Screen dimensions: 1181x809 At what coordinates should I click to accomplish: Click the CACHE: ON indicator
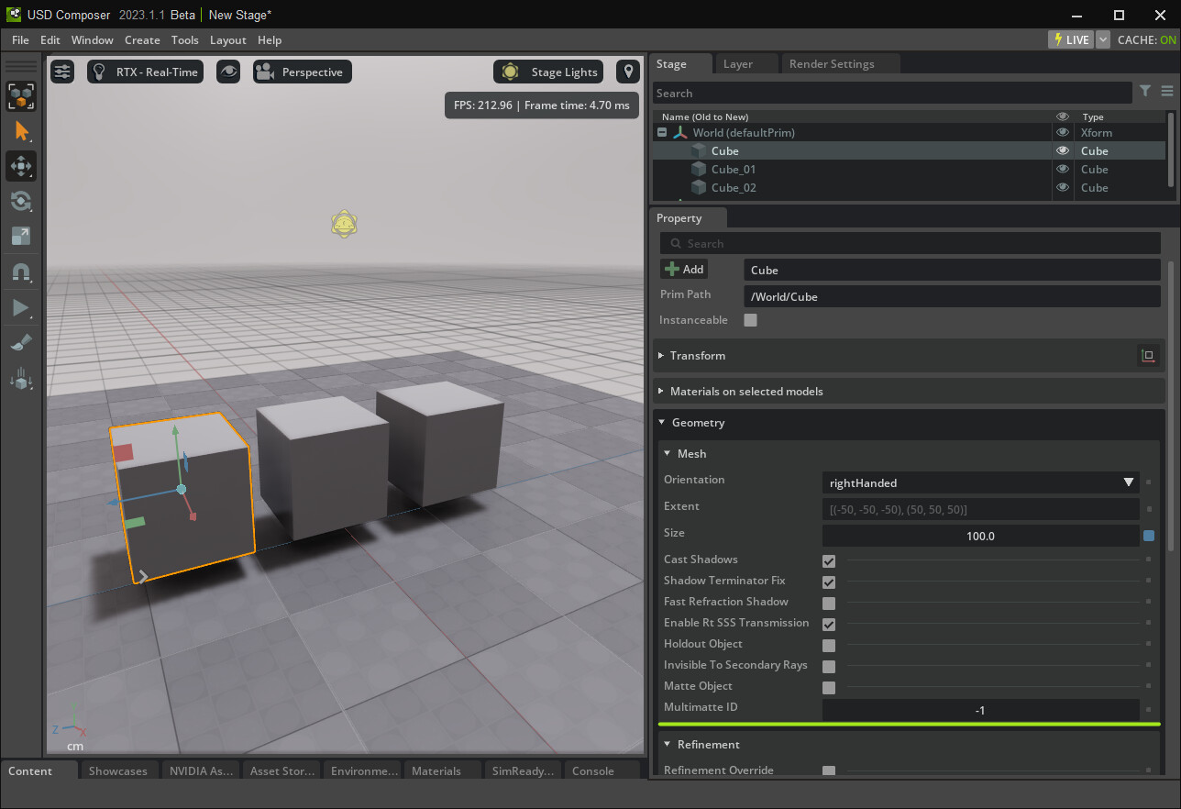pyautogui.click(x=1146, y=39)
